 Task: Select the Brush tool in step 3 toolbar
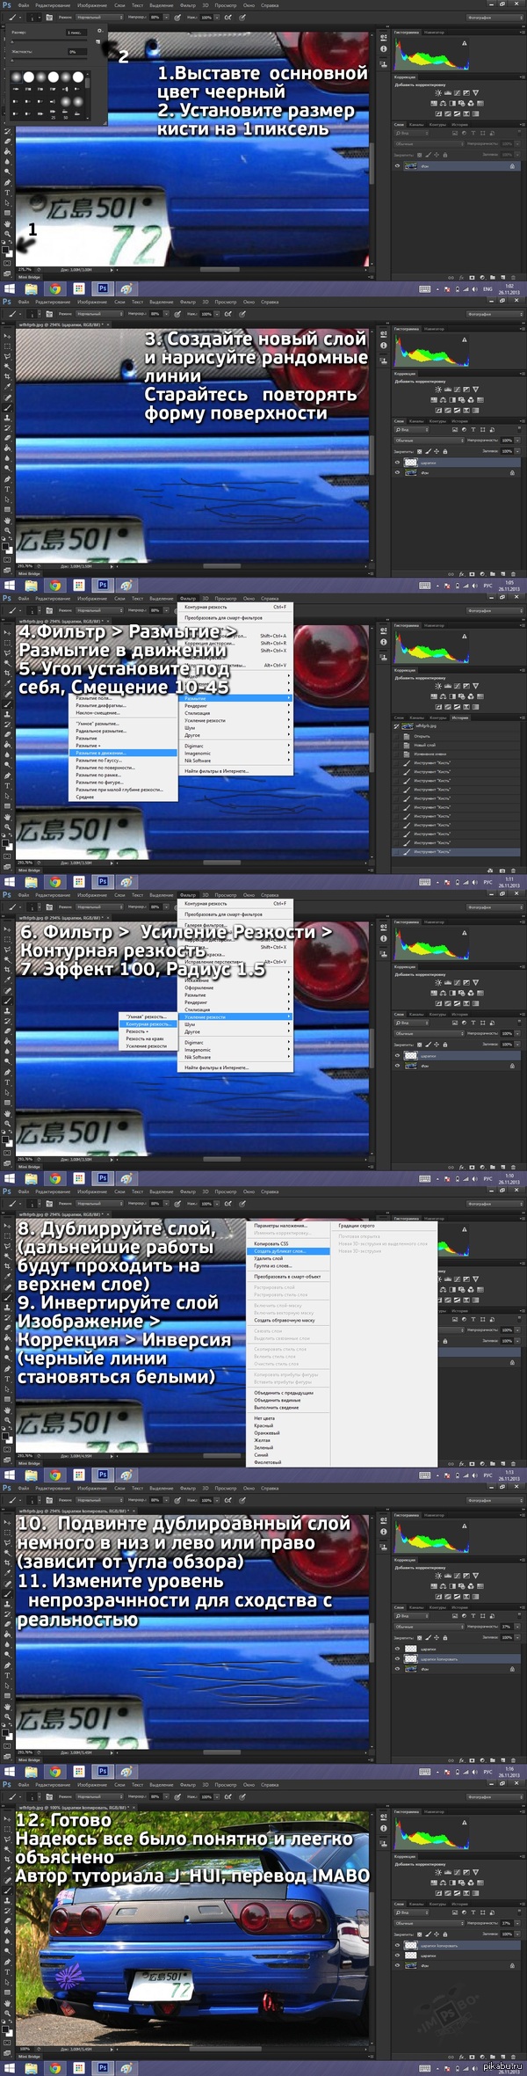tap(7, 407)
